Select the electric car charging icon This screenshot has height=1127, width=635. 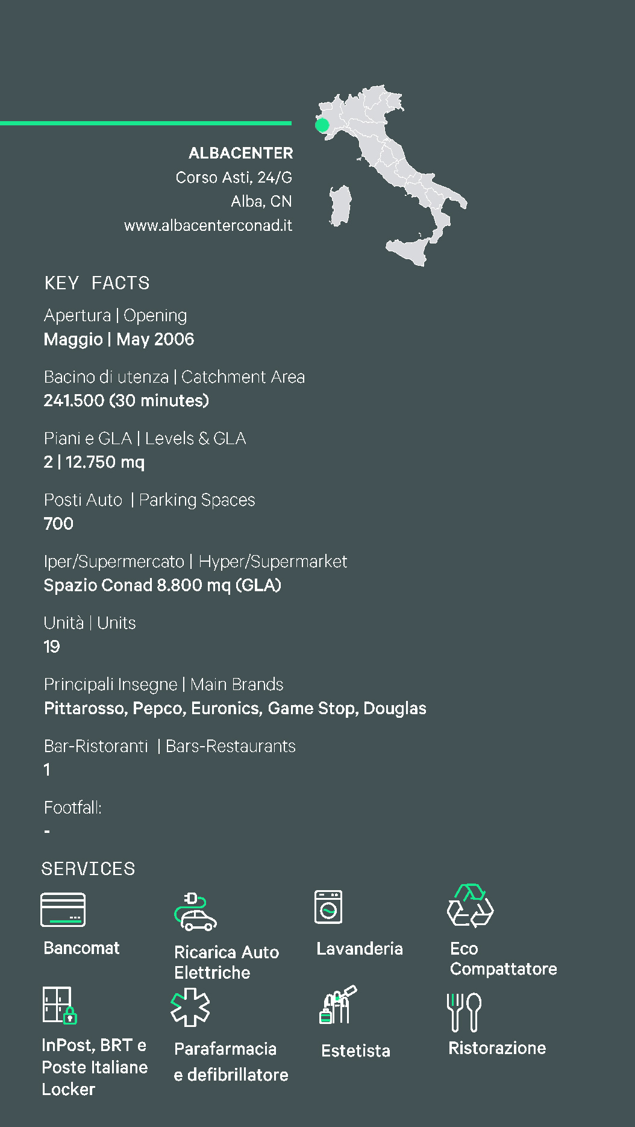(195, 911)
